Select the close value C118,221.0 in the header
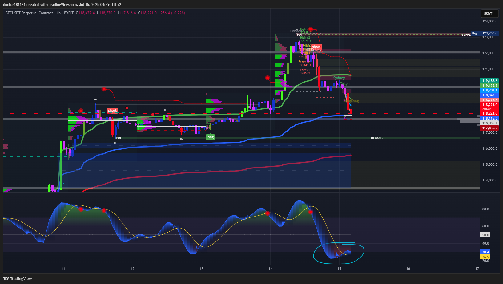This screenshot has width=503, height=284. [x=147, y=13]
